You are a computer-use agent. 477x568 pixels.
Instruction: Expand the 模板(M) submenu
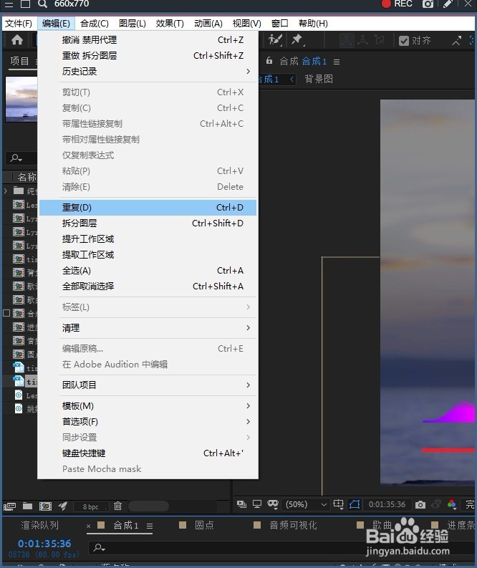148,405
